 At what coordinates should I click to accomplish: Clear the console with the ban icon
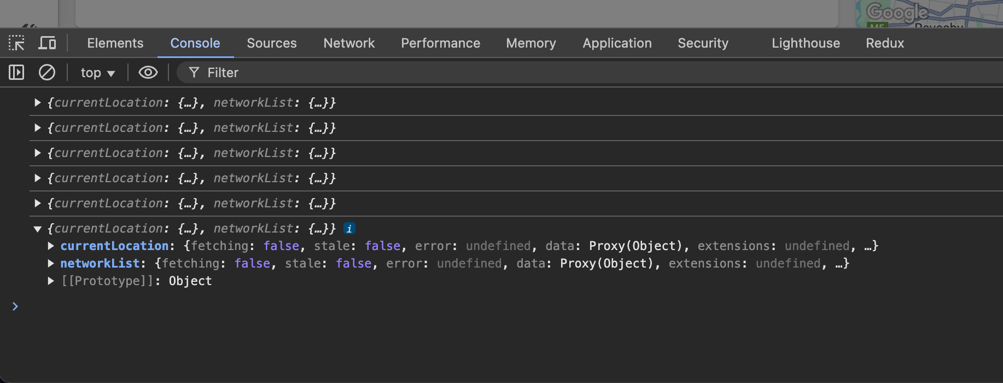pos(47,72)
